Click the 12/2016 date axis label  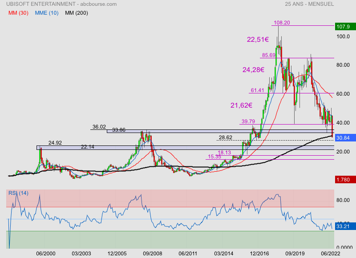[259, 254]
